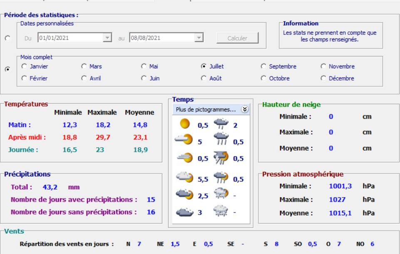Image resolution: width=400 pixels, height=254 pixels.
Task: Click the north wind days value after N
Action: point(139,244)
